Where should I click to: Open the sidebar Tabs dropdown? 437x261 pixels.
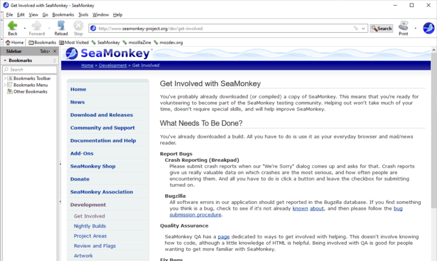pyautogui.click(x=45, y=51)
